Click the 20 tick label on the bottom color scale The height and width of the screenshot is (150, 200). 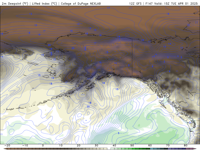coord(78,145)
